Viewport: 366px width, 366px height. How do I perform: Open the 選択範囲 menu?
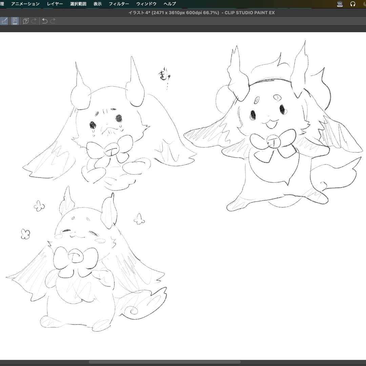(78, 4)
